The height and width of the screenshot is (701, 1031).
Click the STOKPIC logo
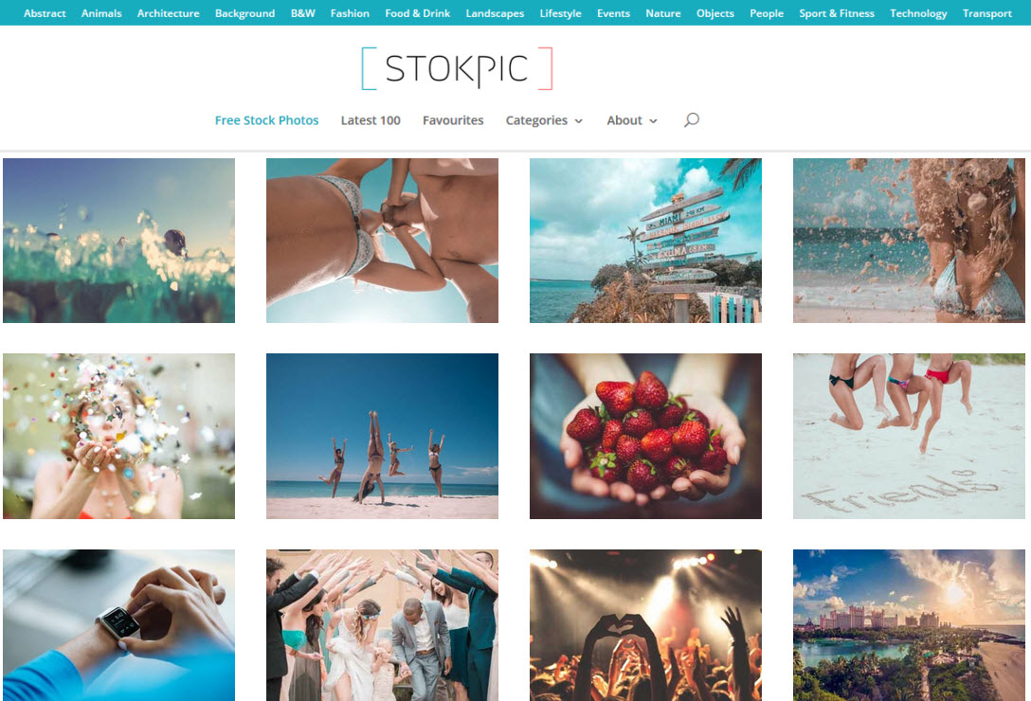[x=457, y=68]
